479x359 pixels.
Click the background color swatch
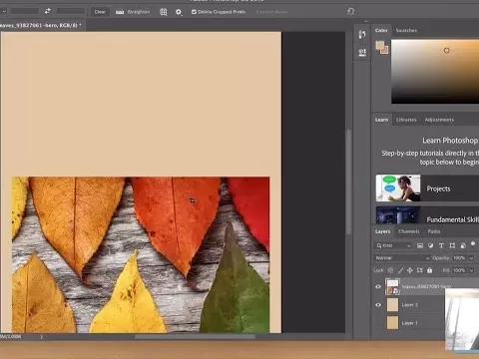[385, 50]
